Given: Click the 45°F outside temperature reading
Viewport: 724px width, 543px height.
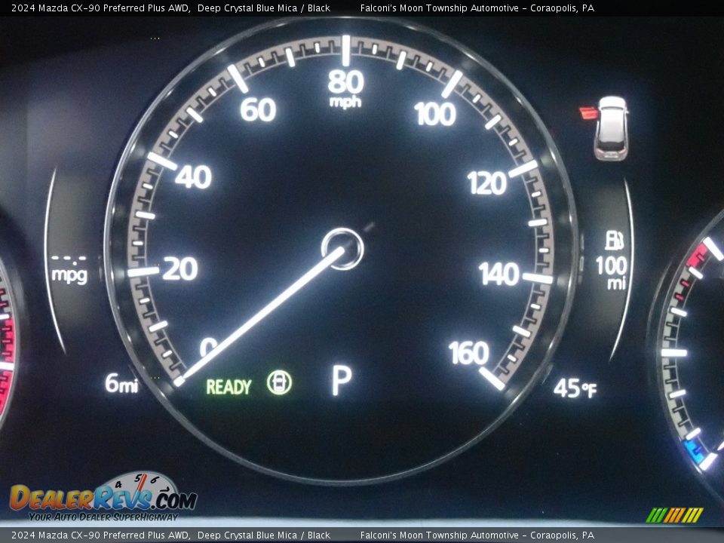Looking at the screenshot, I should (575, 388).
